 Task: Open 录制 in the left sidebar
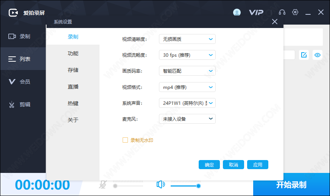(x=23, y=36)
